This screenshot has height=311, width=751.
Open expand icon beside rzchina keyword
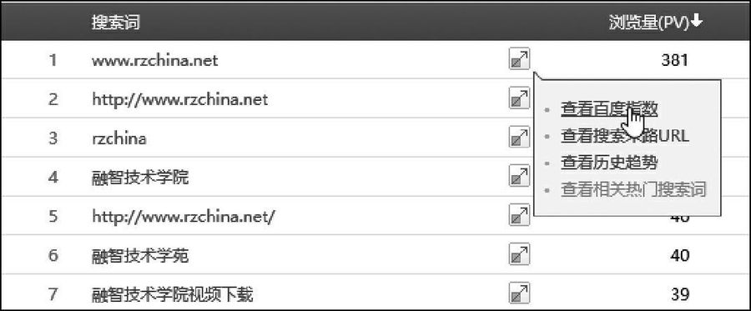[519, 138]
